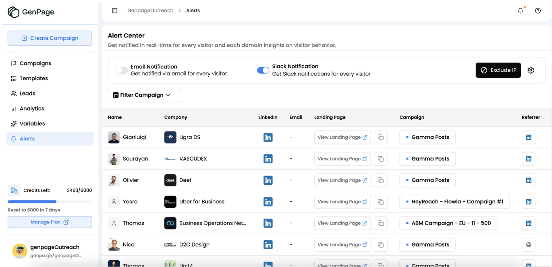This screenshot has height=267, width=552.
Task: Expand the Filter Campaign dropdown
Action: point(145,95)
